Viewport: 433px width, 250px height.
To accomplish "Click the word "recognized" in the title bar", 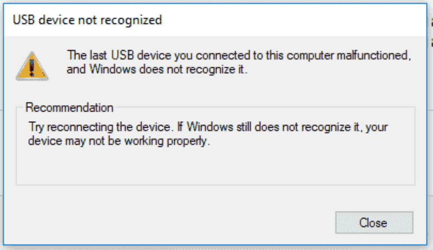I will 135,21.
